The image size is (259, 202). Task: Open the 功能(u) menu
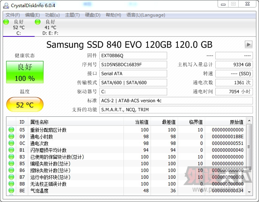[52, 15]
